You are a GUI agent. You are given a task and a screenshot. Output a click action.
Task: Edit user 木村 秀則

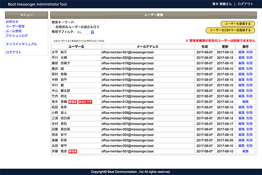click(x=242, y=124)
